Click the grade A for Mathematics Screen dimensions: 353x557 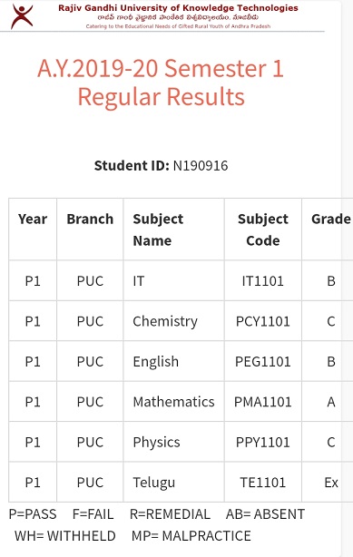[x=331, y=402]
